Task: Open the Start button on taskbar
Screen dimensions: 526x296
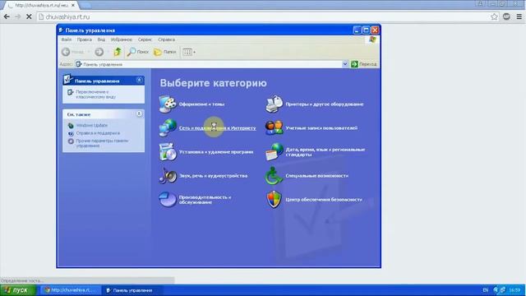Action: point(18,290)
